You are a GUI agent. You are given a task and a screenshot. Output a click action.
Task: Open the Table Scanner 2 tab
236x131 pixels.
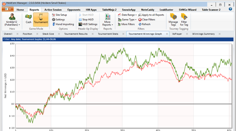[x=211, y=10]
